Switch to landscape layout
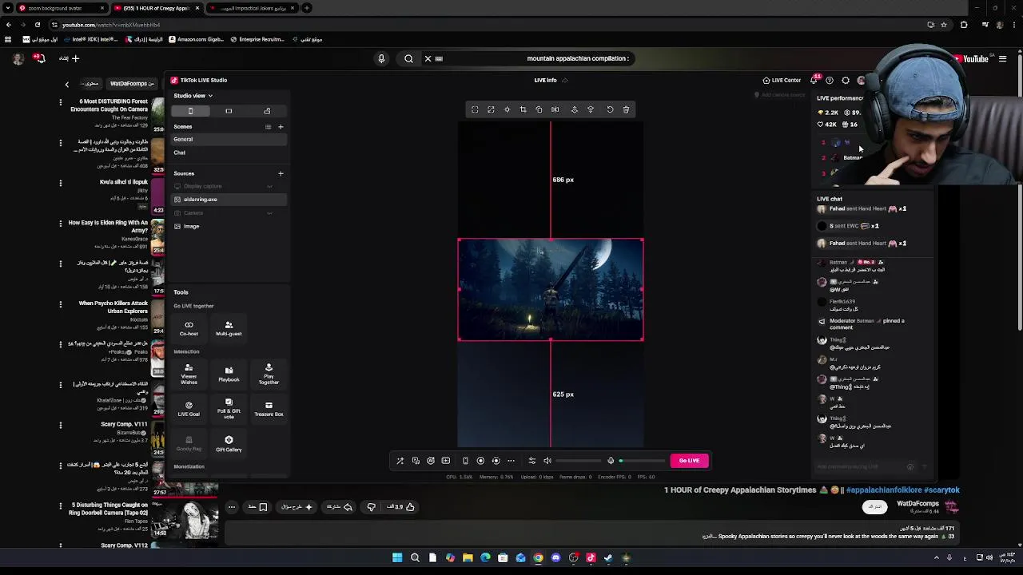This screenshot has height=575, width=1023. [229, 111]
